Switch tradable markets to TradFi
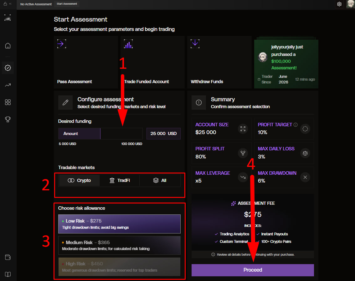Viewport: 355px width, 281px height. (x=120, y=180)
